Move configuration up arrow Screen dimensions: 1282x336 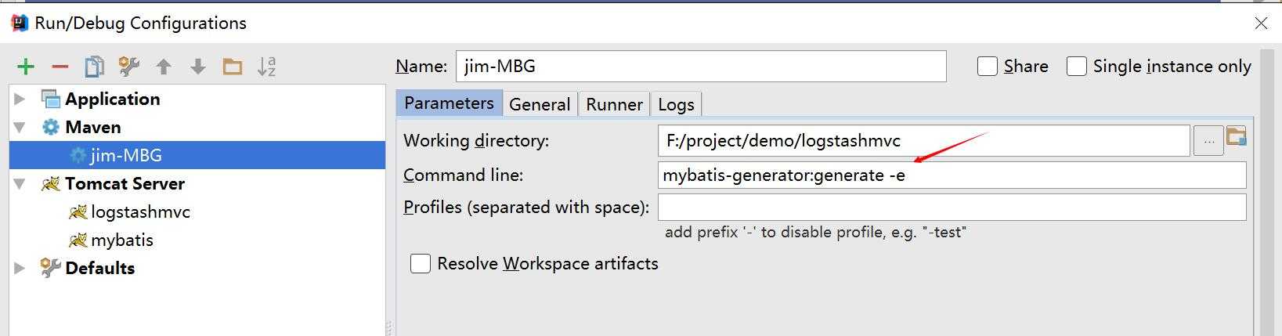(x=164, y=67)
